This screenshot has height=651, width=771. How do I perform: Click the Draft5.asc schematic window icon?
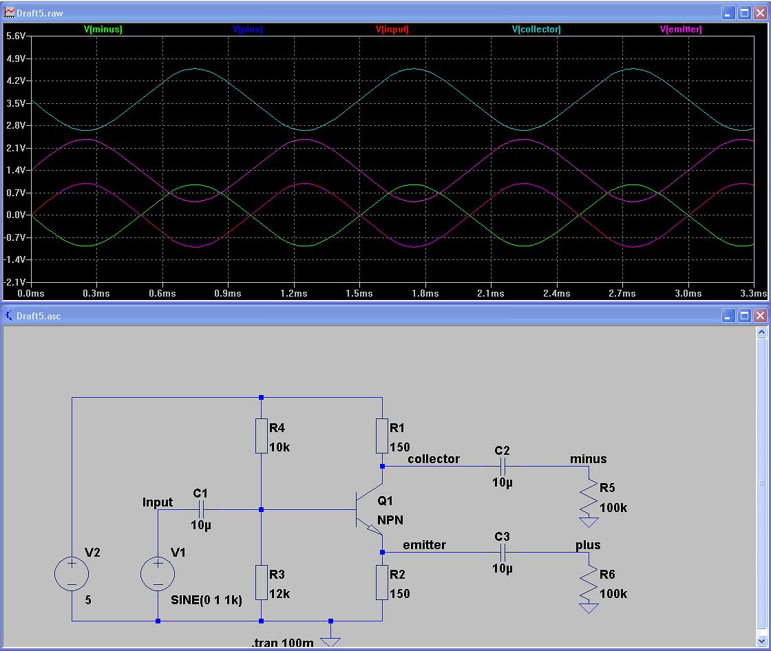9,316
